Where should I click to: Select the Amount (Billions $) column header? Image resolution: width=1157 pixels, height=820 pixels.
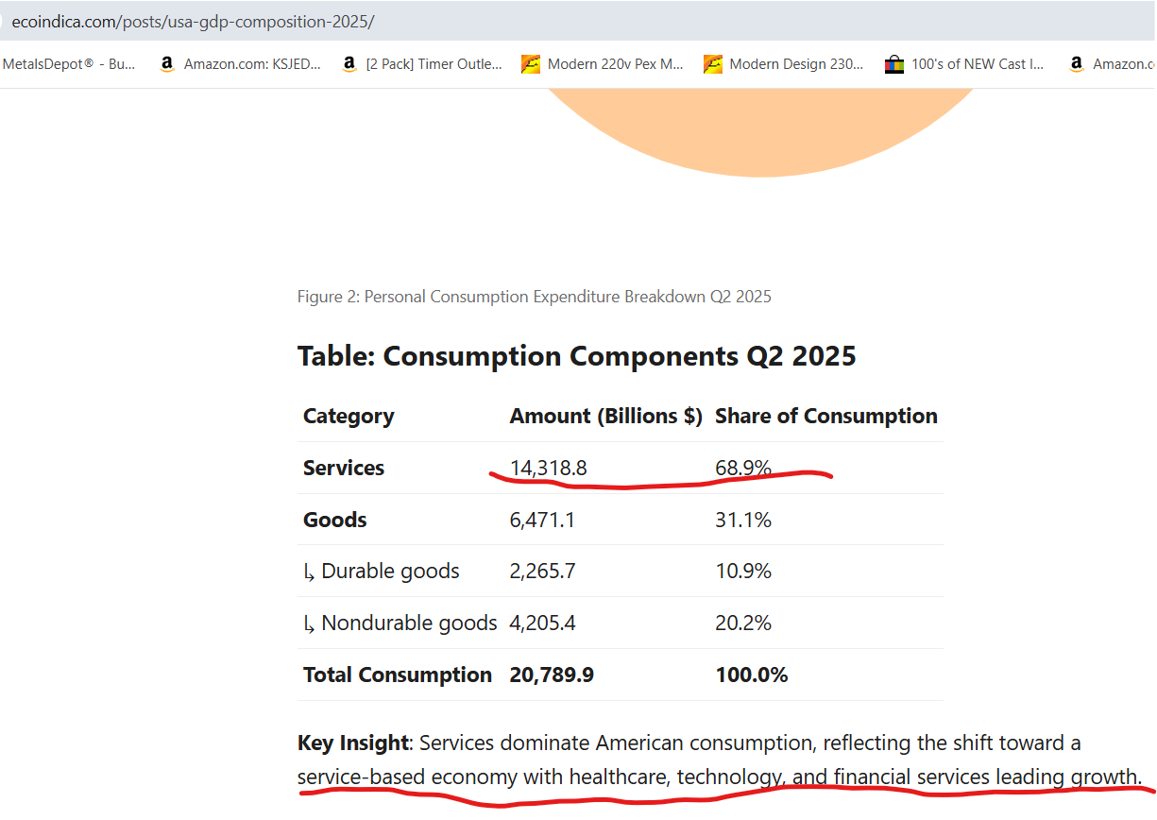point(605,417)
